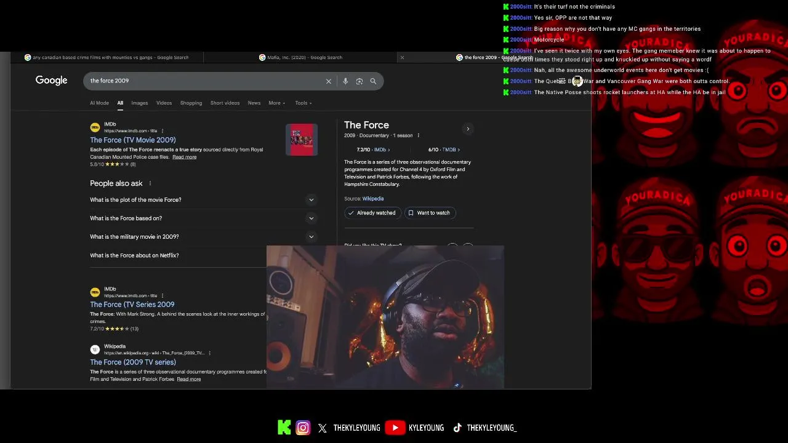Clear the search box with the X icon
Viewport: 788px width, 443px height.
(329, 81)
